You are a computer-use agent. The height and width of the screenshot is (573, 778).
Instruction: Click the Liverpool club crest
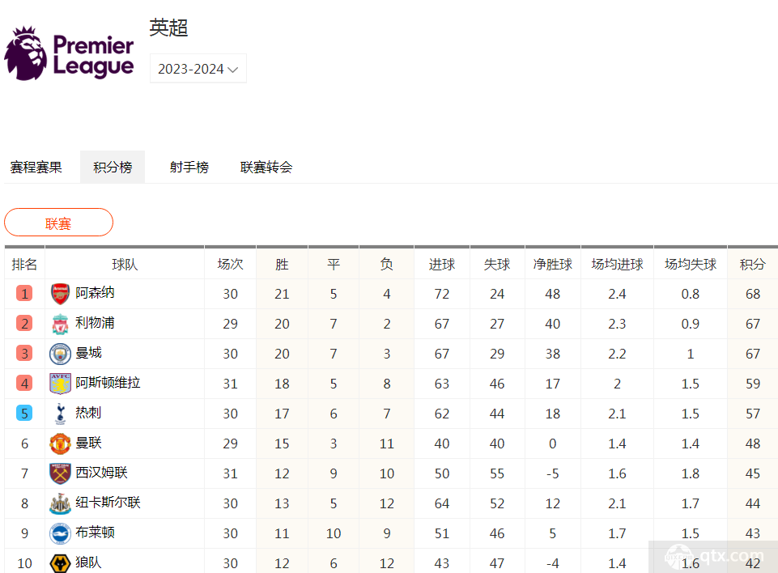tap(60, 324)
